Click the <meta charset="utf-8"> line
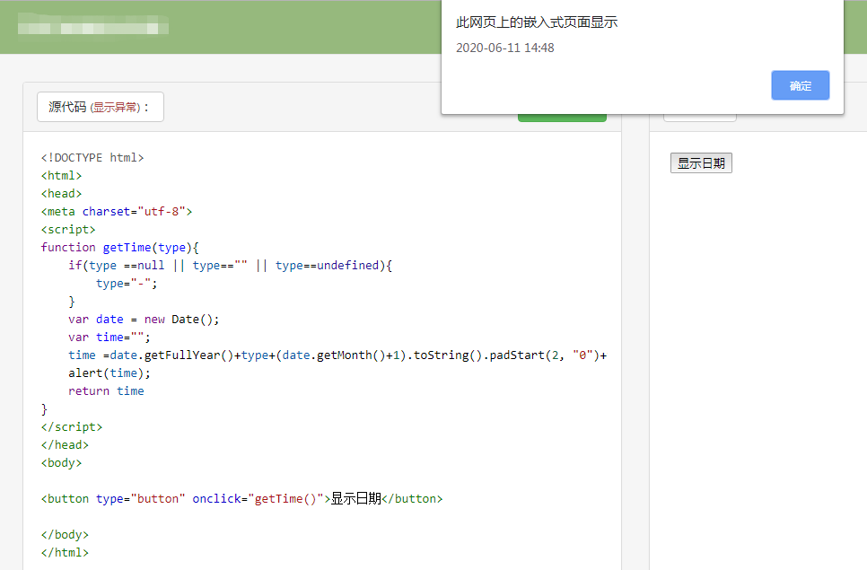 pos(117,211)
